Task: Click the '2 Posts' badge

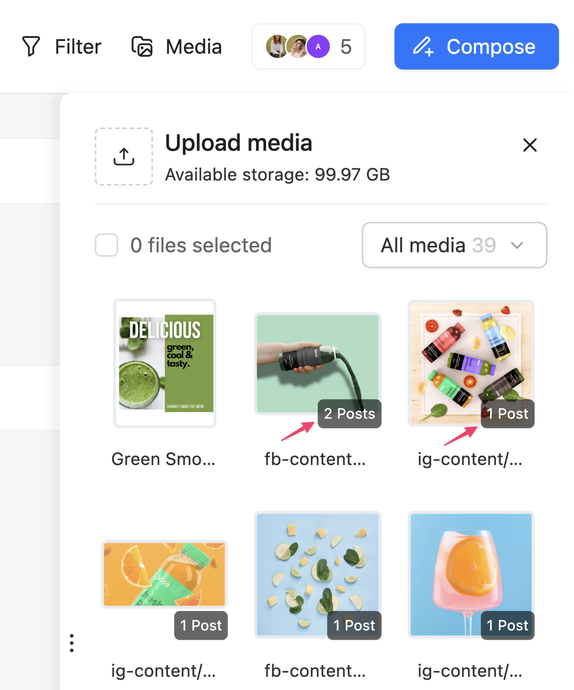Action: 349,414
